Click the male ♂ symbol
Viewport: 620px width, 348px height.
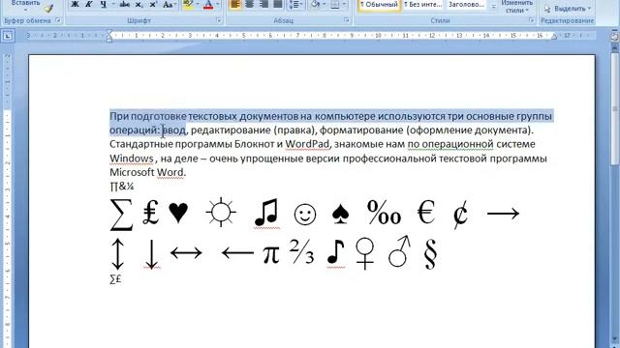[399, 251]
